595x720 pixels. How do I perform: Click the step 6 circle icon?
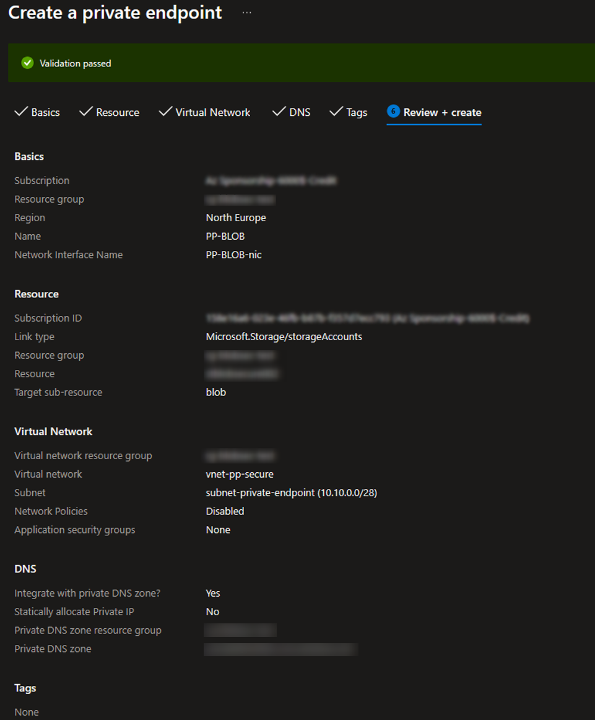coord(393,111)
